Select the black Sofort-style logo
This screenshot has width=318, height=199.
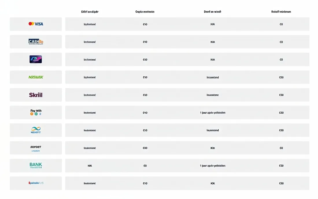point(36,148)
